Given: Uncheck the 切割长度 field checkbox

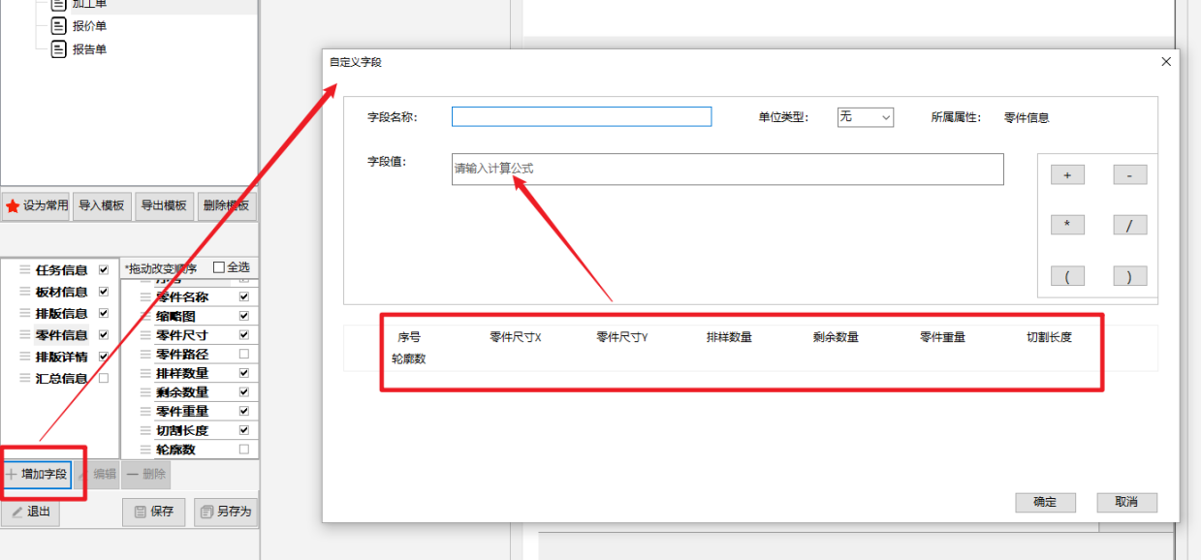Looking at the screenshot, I should click(x=244, y=430).
